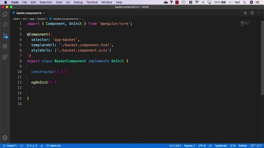Open the Code application menu
The width and height of the screenshot is (264, 148).
pos(15,2)
